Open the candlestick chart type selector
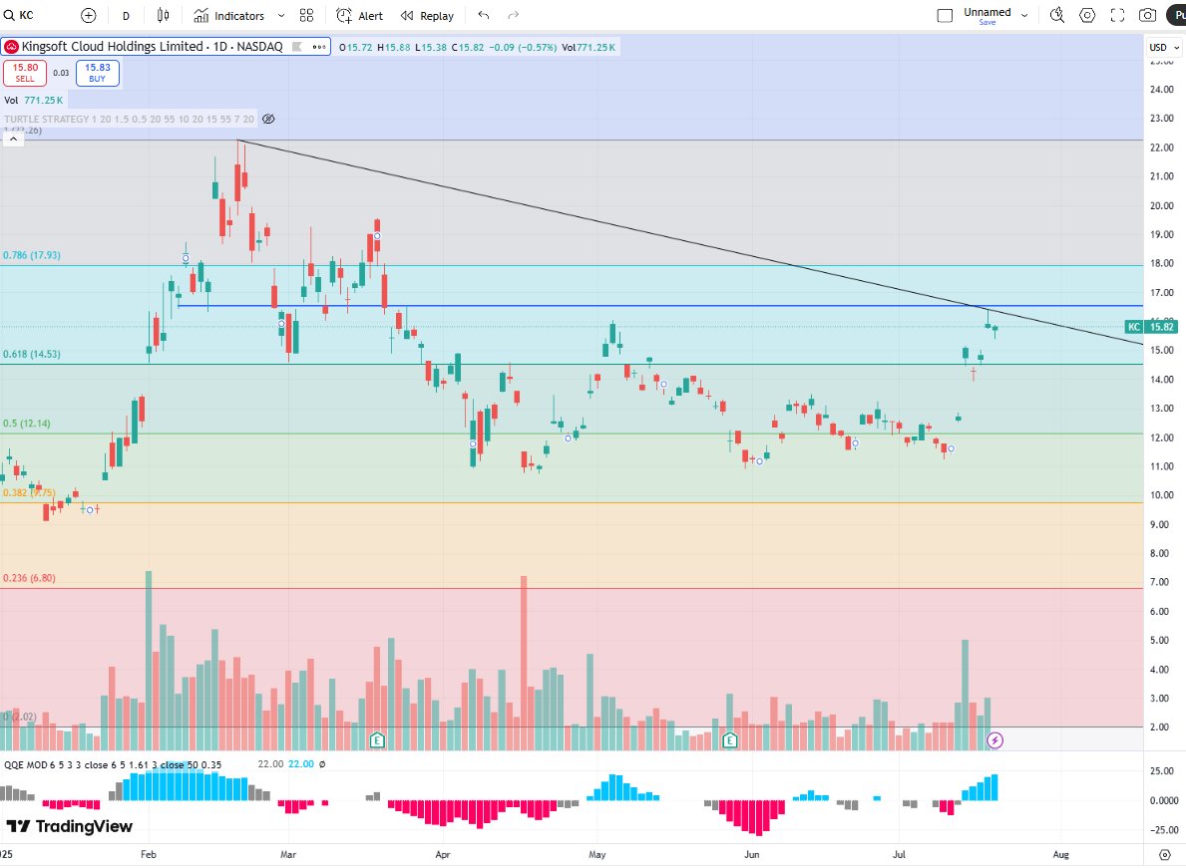This screenshot has height=868, width=1186. 164,15
